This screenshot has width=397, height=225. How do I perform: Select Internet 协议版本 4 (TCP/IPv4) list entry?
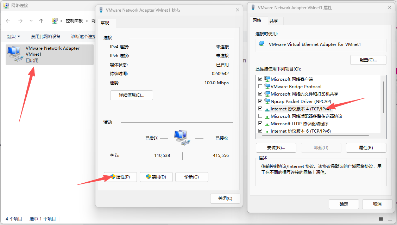tap(301, 109)
